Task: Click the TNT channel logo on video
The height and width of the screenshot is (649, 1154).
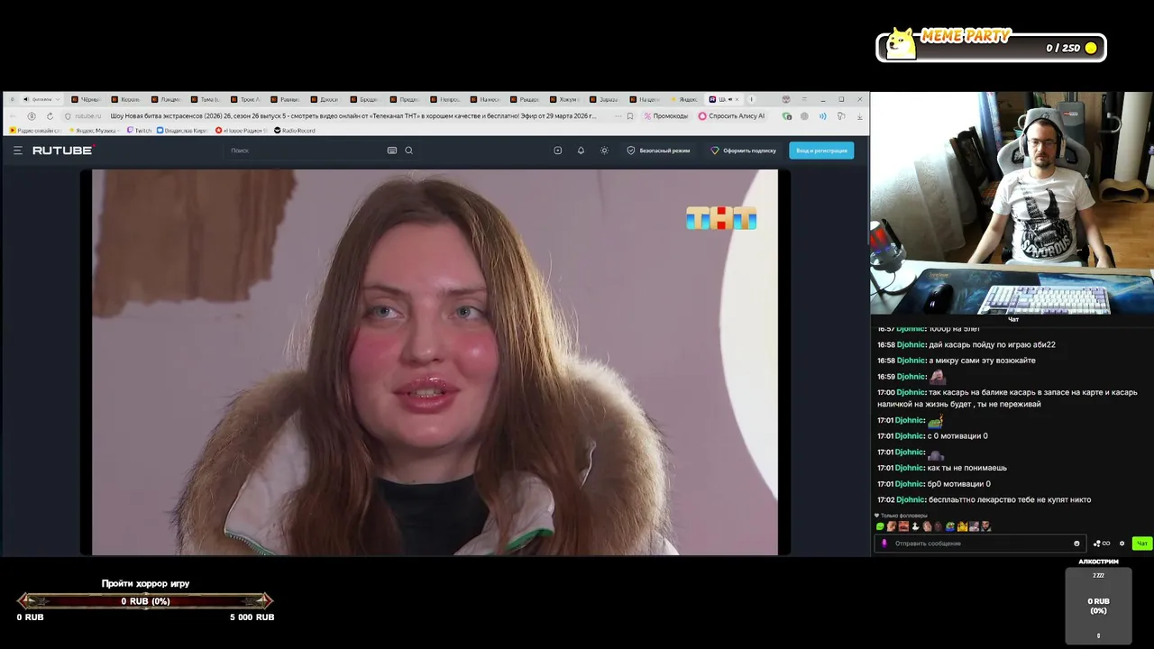Action: coord(720,218)
